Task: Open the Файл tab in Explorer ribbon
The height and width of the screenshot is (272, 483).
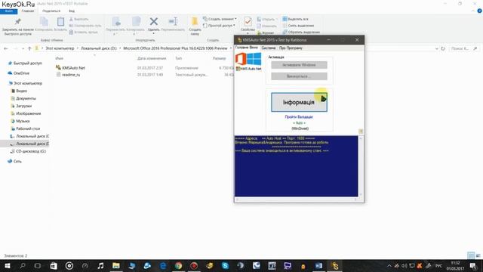Action: coord(8,11)
